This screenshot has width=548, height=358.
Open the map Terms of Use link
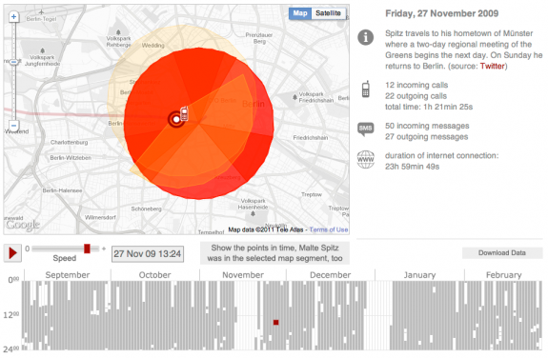(x=329, y=229)
